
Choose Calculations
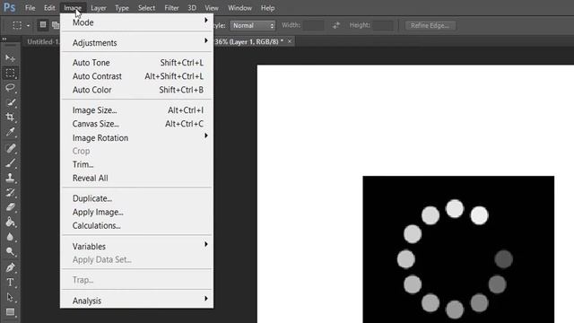point(137,225)
